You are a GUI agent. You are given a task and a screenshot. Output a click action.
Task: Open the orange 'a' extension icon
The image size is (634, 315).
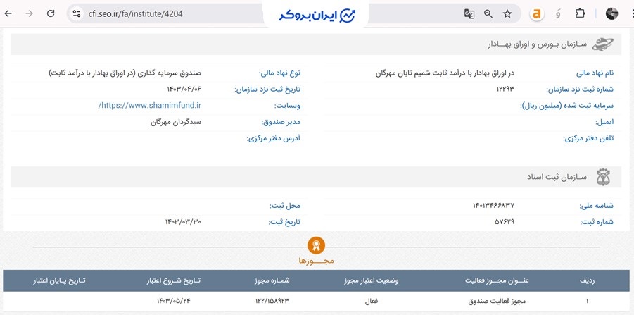(537, 14)
